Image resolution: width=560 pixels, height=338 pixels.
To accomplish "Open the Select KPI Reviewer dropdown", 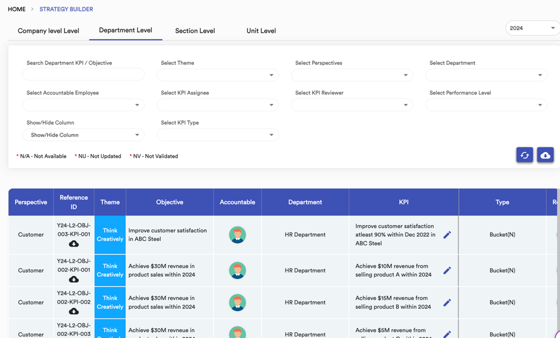I will pos(352,105).
